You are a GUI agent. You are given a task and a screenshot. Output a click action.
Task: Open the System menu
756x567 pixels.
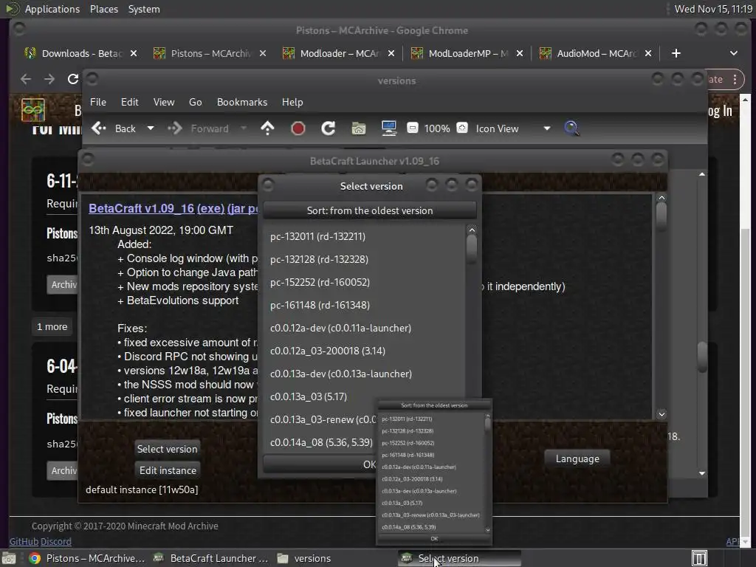click(x=144, y=9)
